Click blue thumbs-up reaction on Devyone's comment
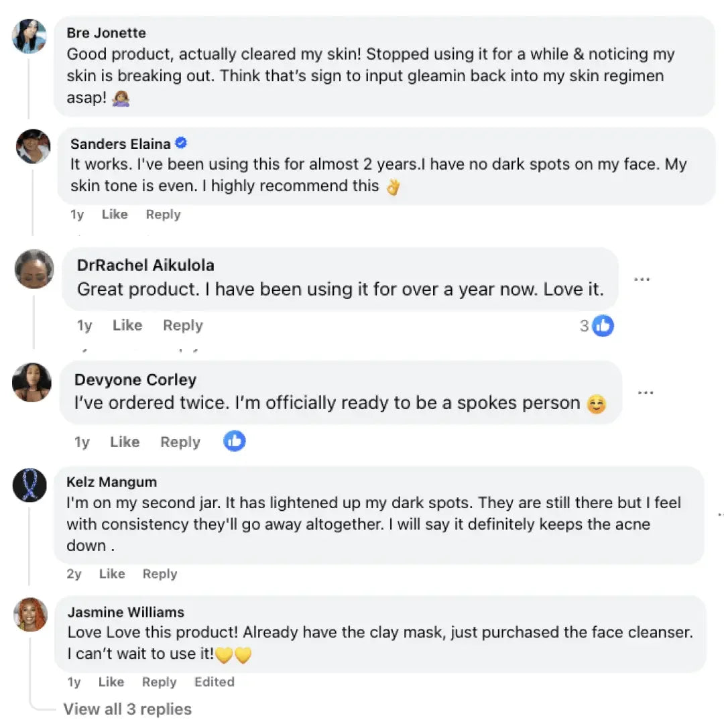The height and width of the screenshot is (724, 724). pos(234,441)
